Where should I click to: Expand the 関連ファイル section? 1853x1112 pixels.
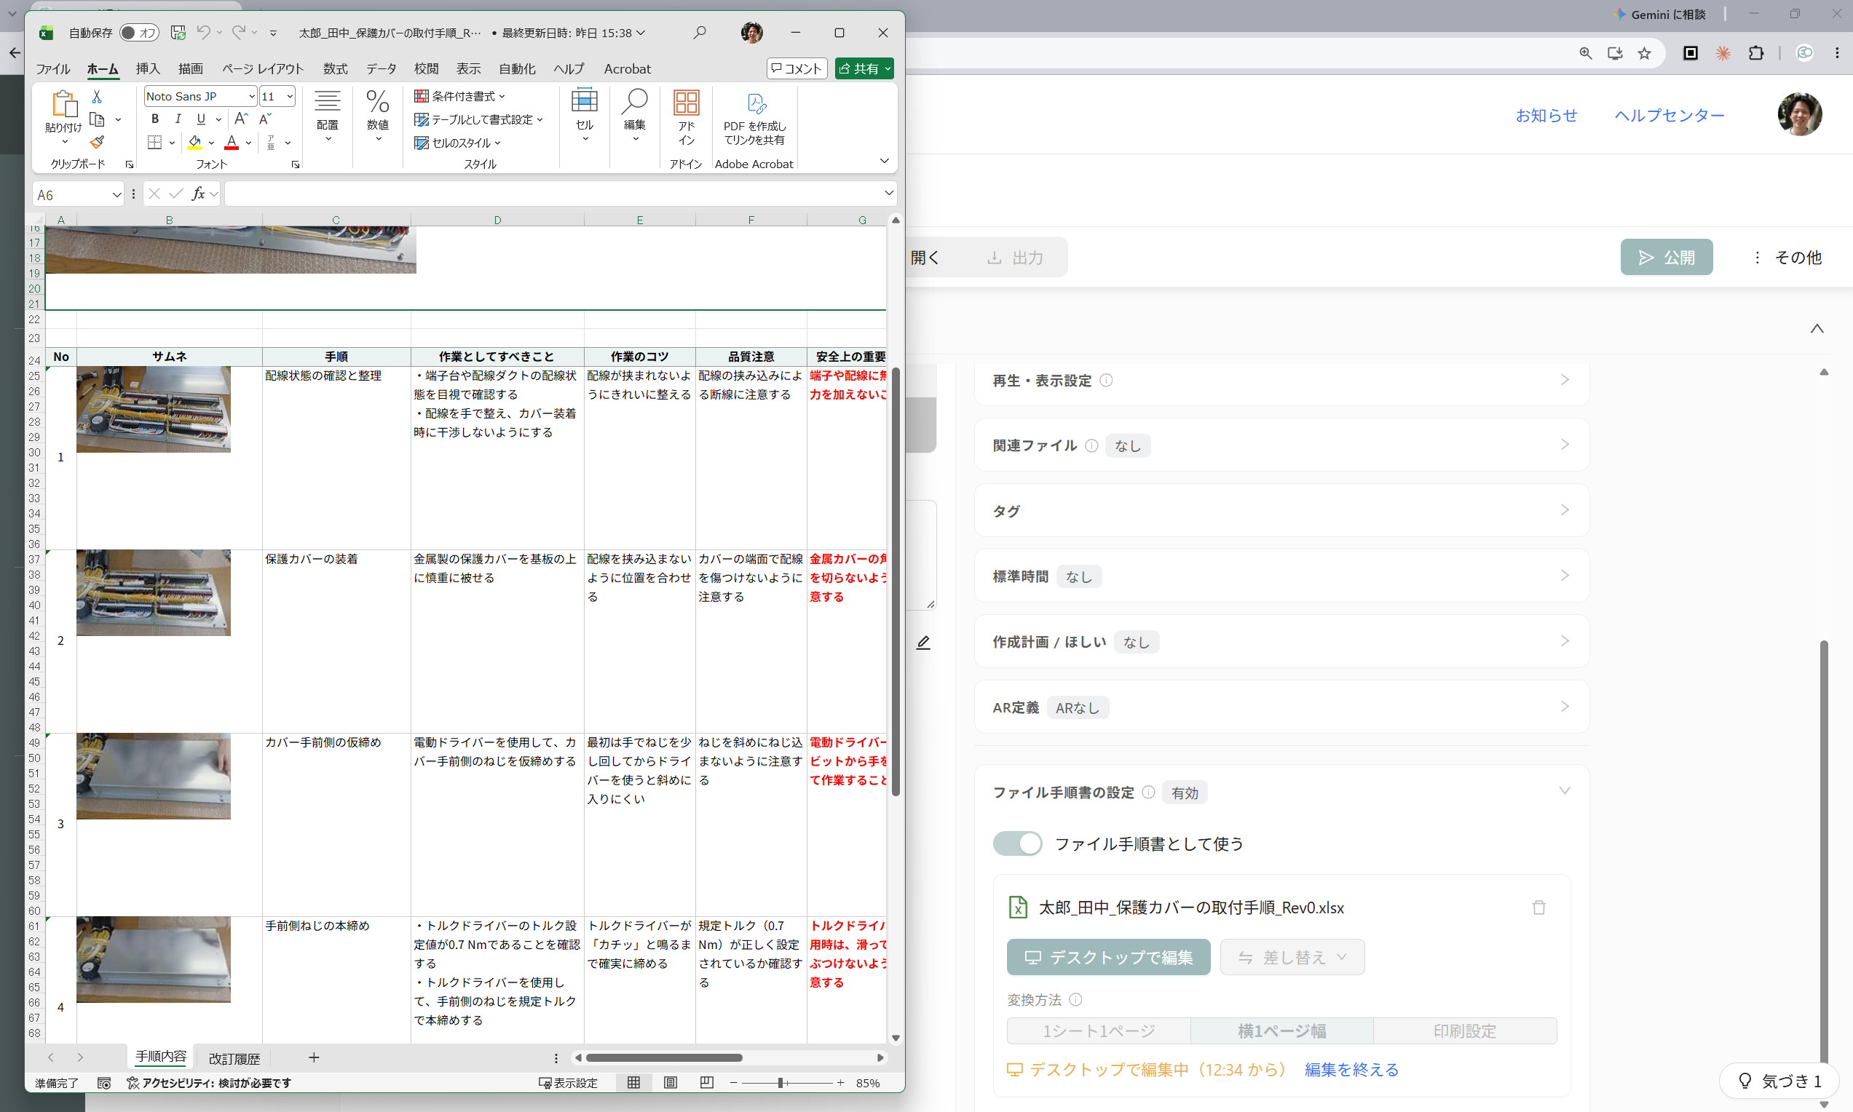pos(1281,445)
